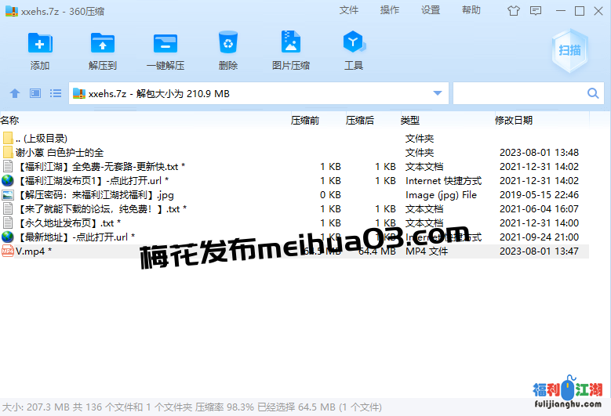Switch to the list view mode

(x=56, y=93)
